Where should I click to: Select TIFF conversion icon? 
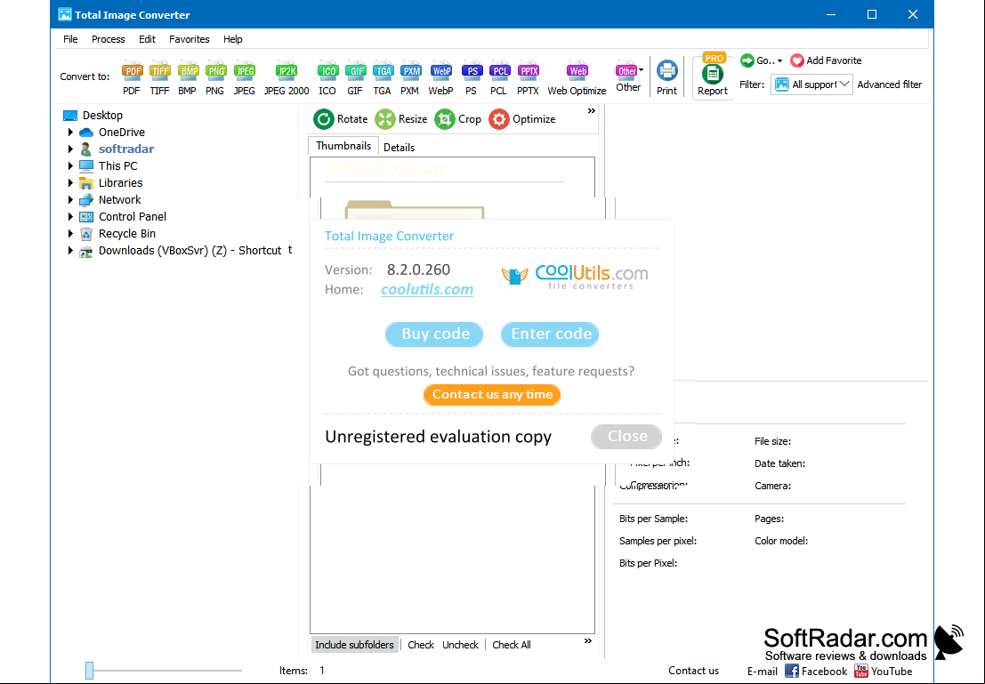(159, 71)
